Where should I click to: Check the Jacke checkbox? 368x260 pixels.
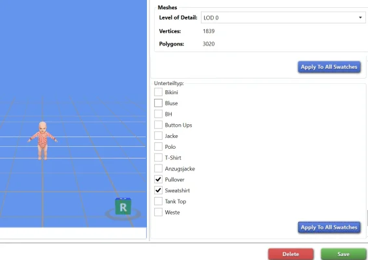coord(158,136)
